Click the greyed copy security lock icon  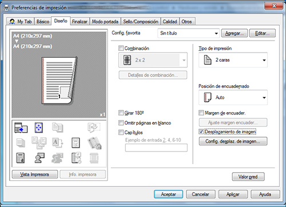coord(94,143)
